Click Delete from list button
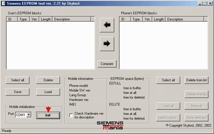214x134 pixels. coord(196,80)
